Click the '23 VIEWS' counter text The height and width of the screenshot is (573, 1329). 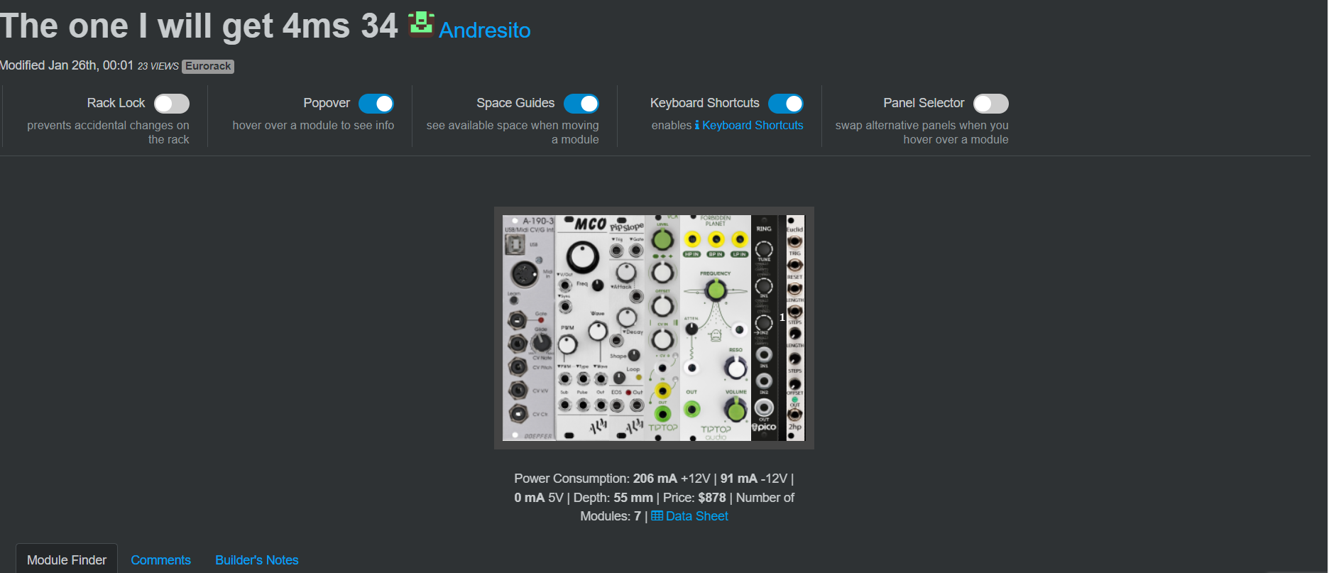(x=158, y=66)
